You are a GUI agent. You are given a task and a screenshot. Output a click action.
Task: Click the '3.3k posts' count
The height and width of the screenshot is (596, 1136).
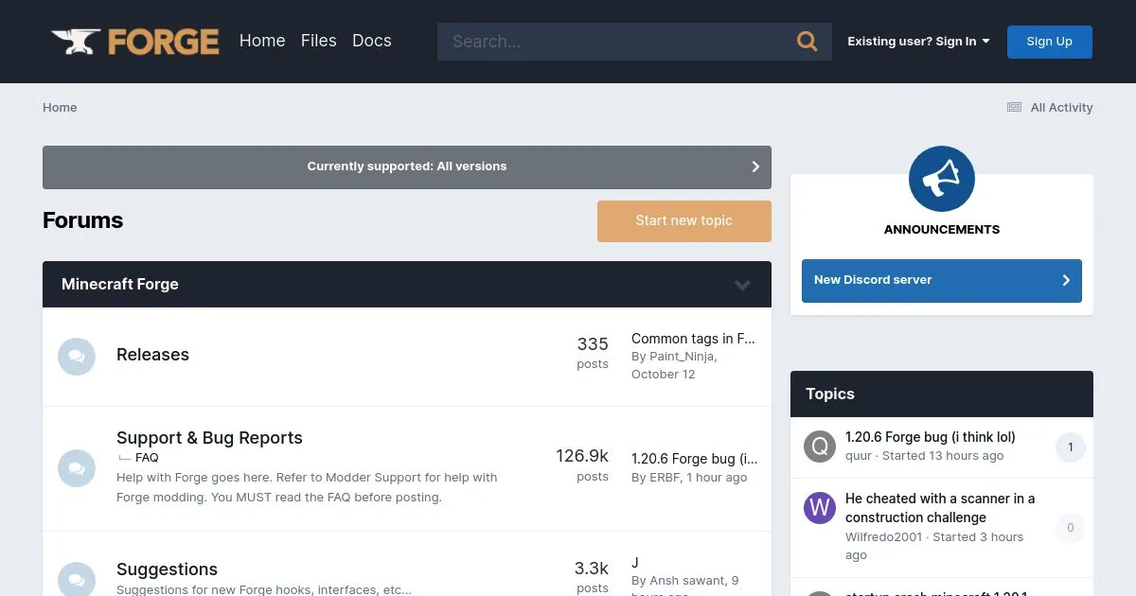[x=592, y=577]
